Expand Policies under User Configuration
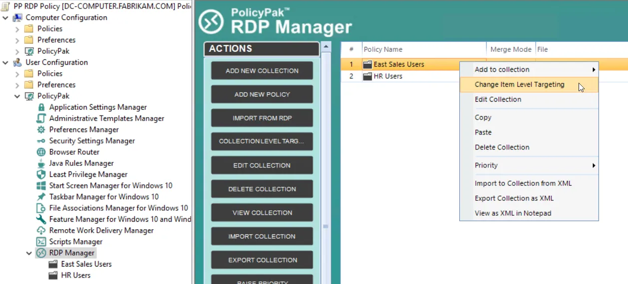Viewport: 628px width, 284px height. [x=17, y=74]
